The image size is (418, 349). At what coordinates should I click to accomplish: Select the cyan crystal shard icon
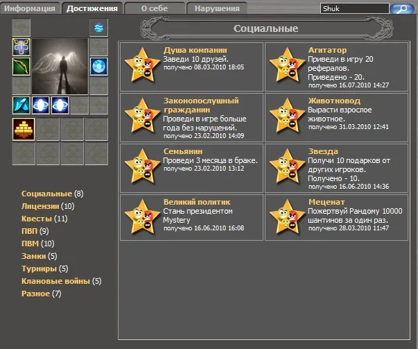[21, 105]
